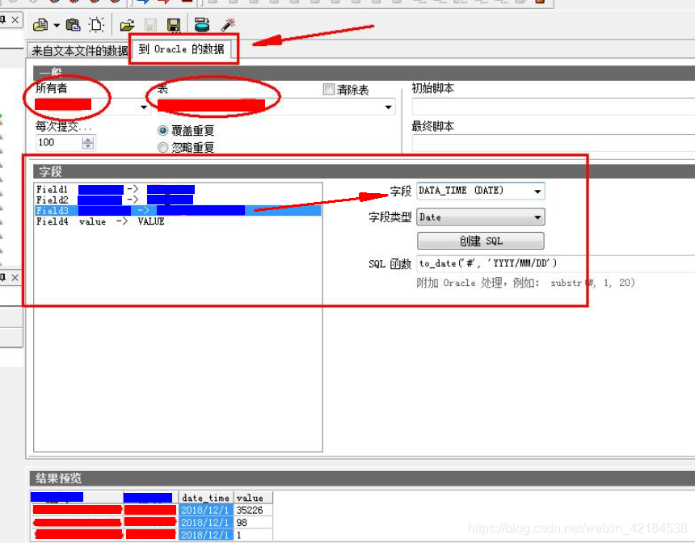Open the 字段类型 Date dropdown

coord(537,217)
